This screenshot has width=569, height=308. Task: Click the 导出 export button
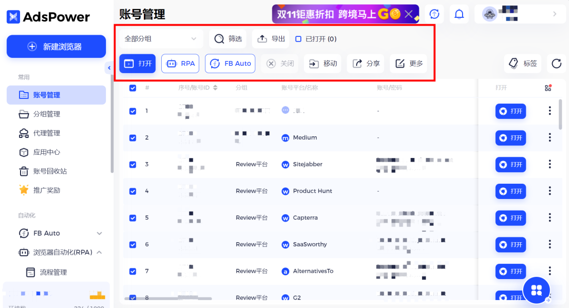pyautogui.click(x=271, y=39)
